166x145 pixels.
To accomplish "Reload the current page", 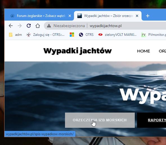I will pyautogui.click(x=29, y=26).
